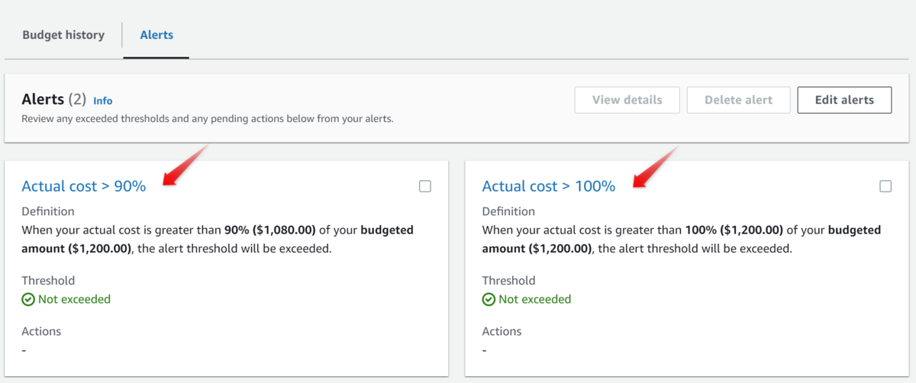This screenshot has height=383, width=916.
Task: Click the View details button
Action: 627,100
